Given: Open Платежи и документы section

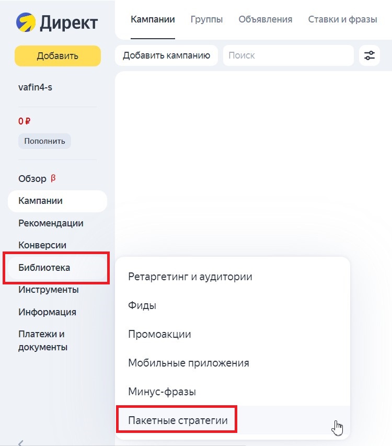Looking at the screenshot, I should tap(42, 340).
